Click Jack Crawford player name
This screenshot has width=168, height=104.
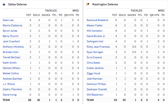click(x=11, y=41)
